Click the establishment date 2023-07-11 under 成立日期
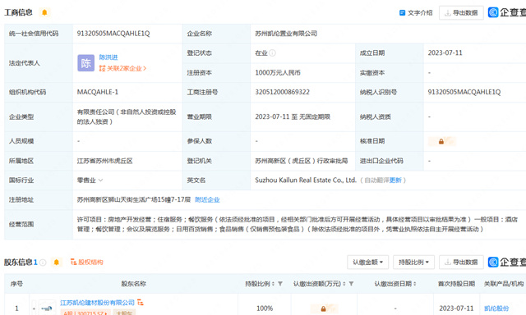The image size is (526, 315). pyautogui.click(x=445, y=52)
